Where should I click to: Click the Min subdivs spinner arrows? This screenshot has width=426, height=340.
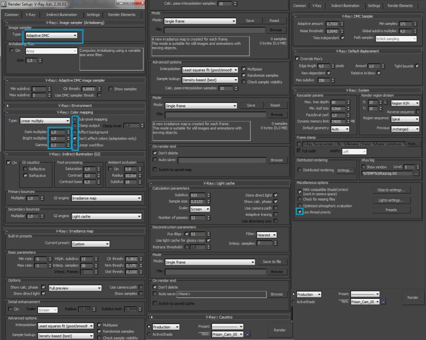point(50,89)
